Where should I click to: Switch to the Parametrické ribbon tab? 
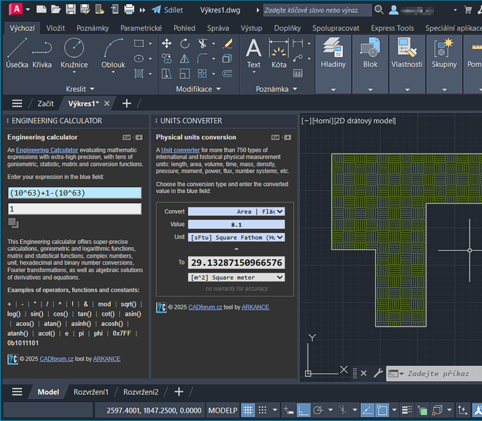click(x=141, y=28)
